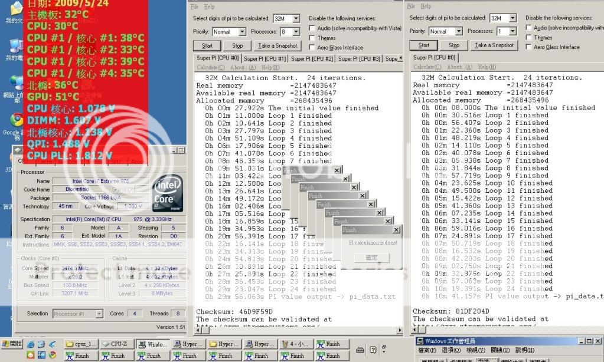The width and height of the screenshot is (604, 362).
Task: Click the 'Version 1.51' label in CPU-Z
Action: point(171,327)
